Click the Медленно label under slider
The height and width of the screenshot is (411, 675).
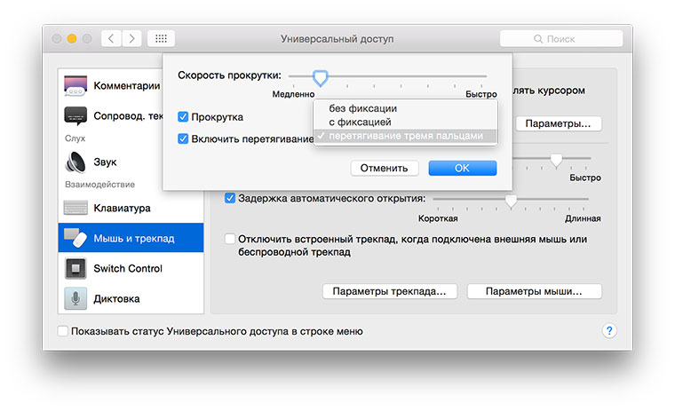pos(293,94)
